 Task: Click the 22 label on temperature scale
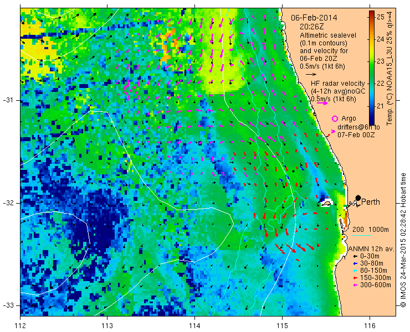pyautogui.click(x=381, y=84)
